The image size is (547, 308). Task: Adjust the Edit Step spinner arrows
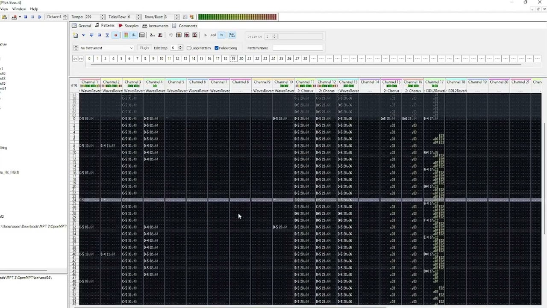click(x=180, y=48)
